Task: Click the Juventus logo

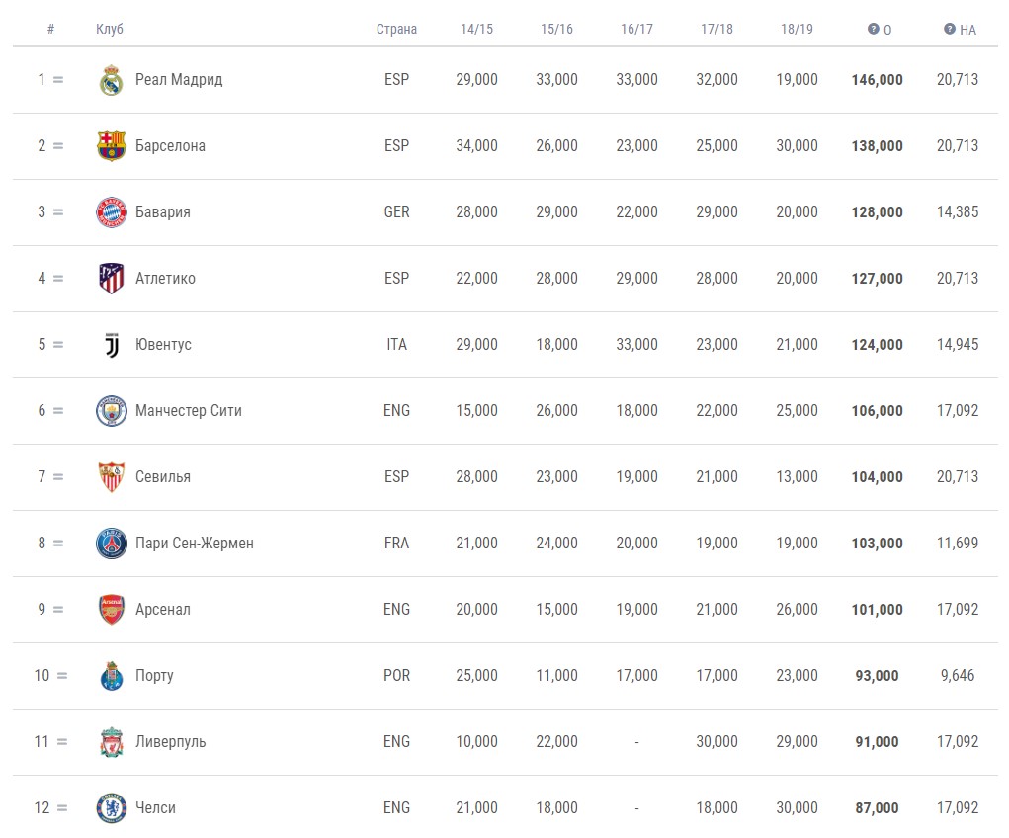Action: [x=112, y=345]
